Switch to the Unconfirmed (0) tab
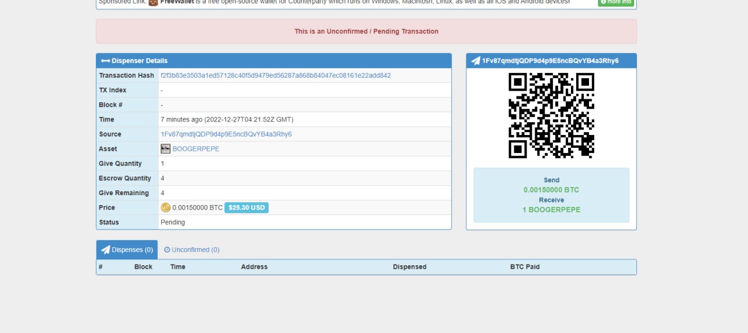 pos(192,249)
